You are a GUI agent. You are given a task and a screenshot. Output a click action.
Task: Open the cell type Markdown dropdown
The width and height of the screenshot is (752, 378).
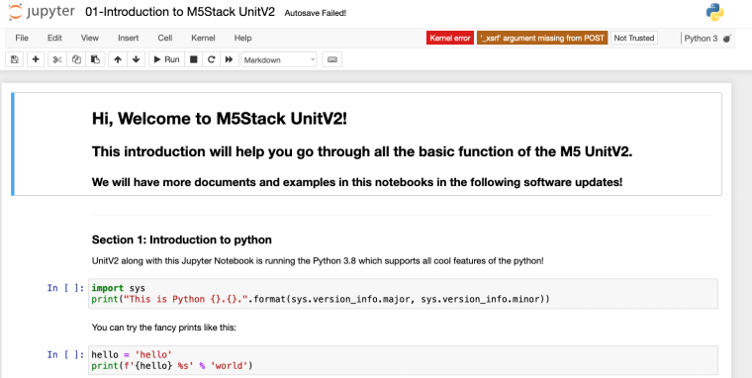279,59
